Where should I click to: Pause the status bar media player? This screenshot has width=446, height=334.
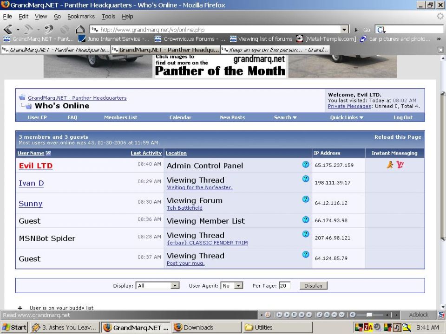click(294, 315)
